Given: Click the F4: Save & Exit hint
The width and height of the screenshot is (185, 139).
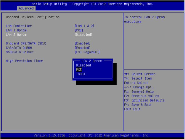Looking at the screenshot, I should point(138,105).
